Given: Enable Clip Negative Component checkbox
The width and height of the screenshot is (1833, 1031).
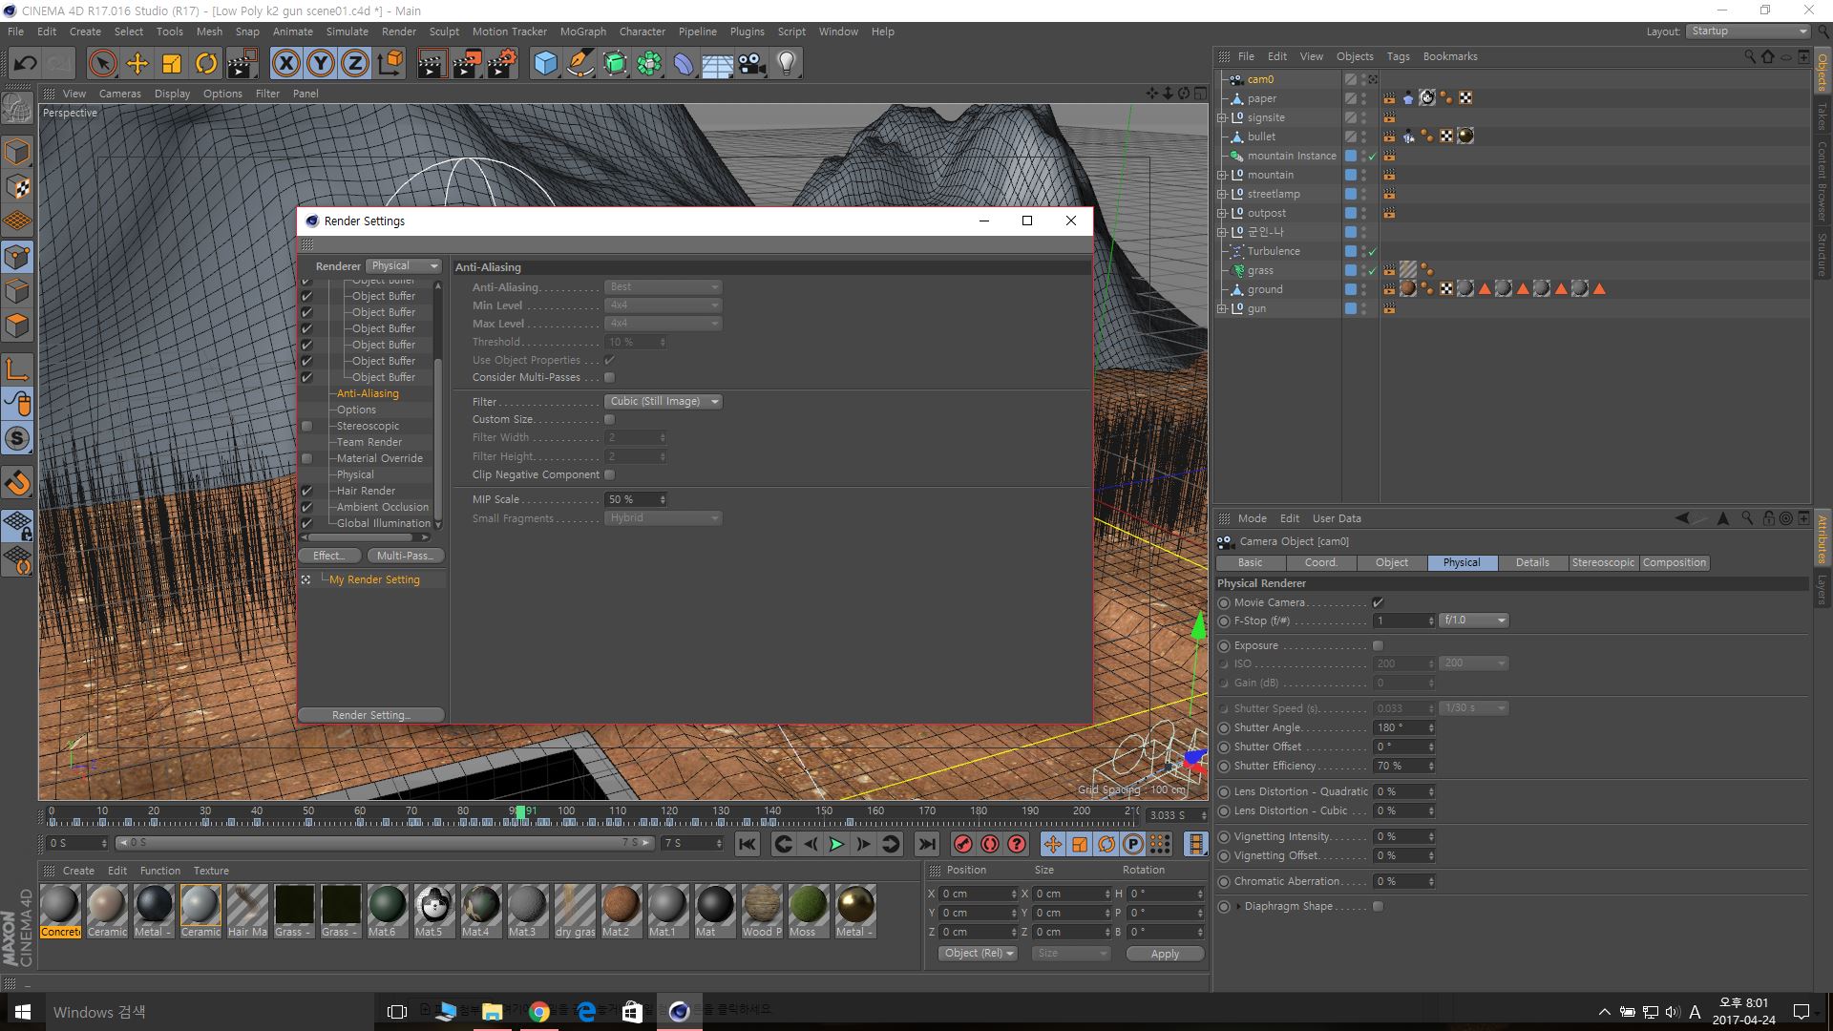Looking at the screenshot, I should click(609, 475).
